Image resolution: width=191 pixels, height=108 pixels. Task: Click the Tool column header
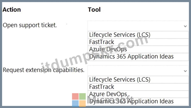coord(94,10)
